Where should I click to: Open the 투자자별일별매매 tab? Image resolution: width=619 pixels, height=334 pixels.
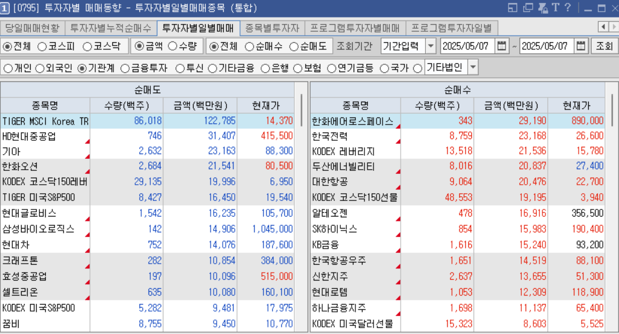tap(198, 28)
